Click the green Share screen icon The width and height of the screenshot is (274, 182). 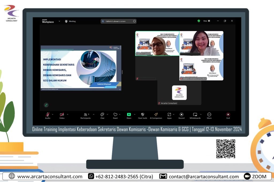click(129, 115)
